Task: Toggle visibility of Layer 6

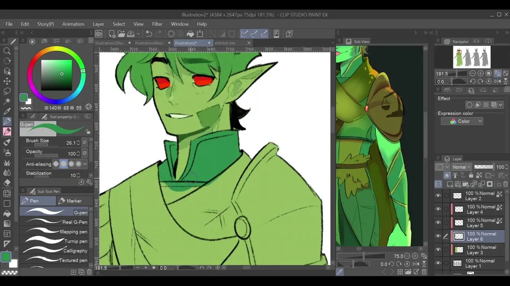Action: pyautogui.click(x=438, y=236)
